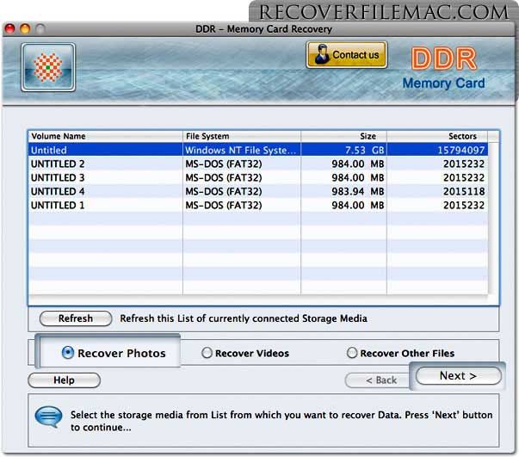Go to the next step with Next >
The width and height of the screenshot is (519, 457).
pos(459,375)
